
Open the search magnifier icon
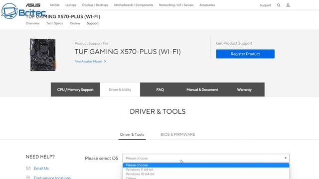click(279, 5)
